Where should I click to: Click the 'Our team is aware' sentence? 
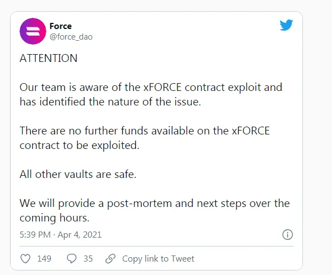[x=151, y=94]
